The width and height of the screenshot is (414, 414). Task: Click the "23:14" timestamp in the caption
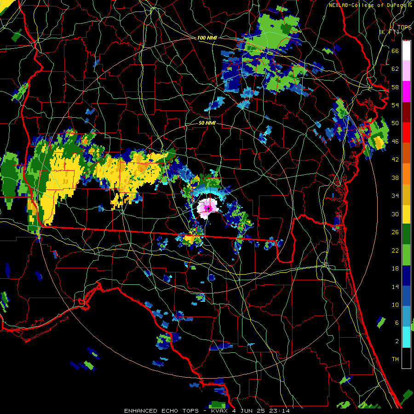coord(280,411)
